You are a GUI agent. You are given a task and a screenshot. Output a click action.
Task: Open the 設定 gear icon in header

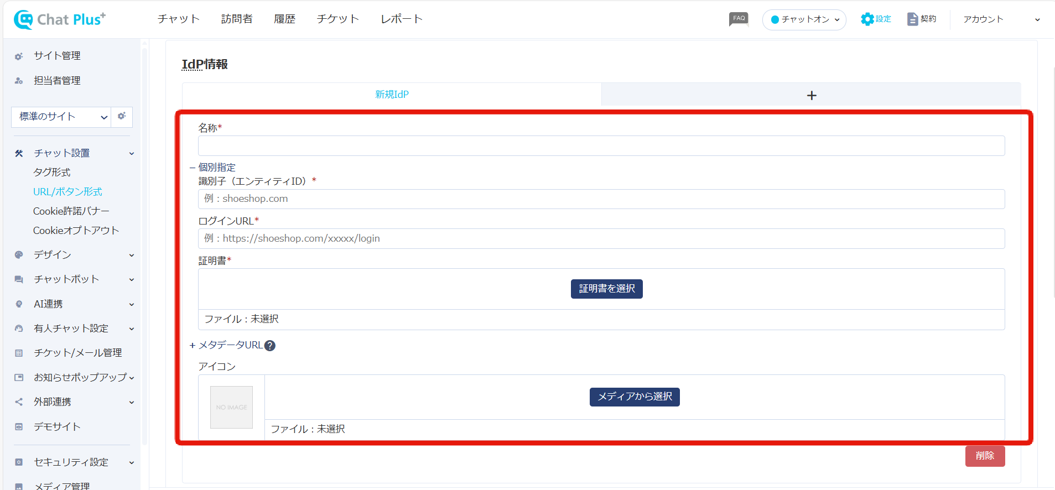click(867, 19)
